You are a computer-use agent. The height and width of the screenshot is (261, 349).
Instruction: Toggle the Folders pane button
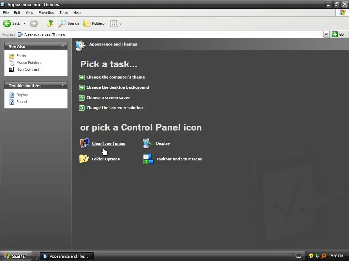pos(94,23)
